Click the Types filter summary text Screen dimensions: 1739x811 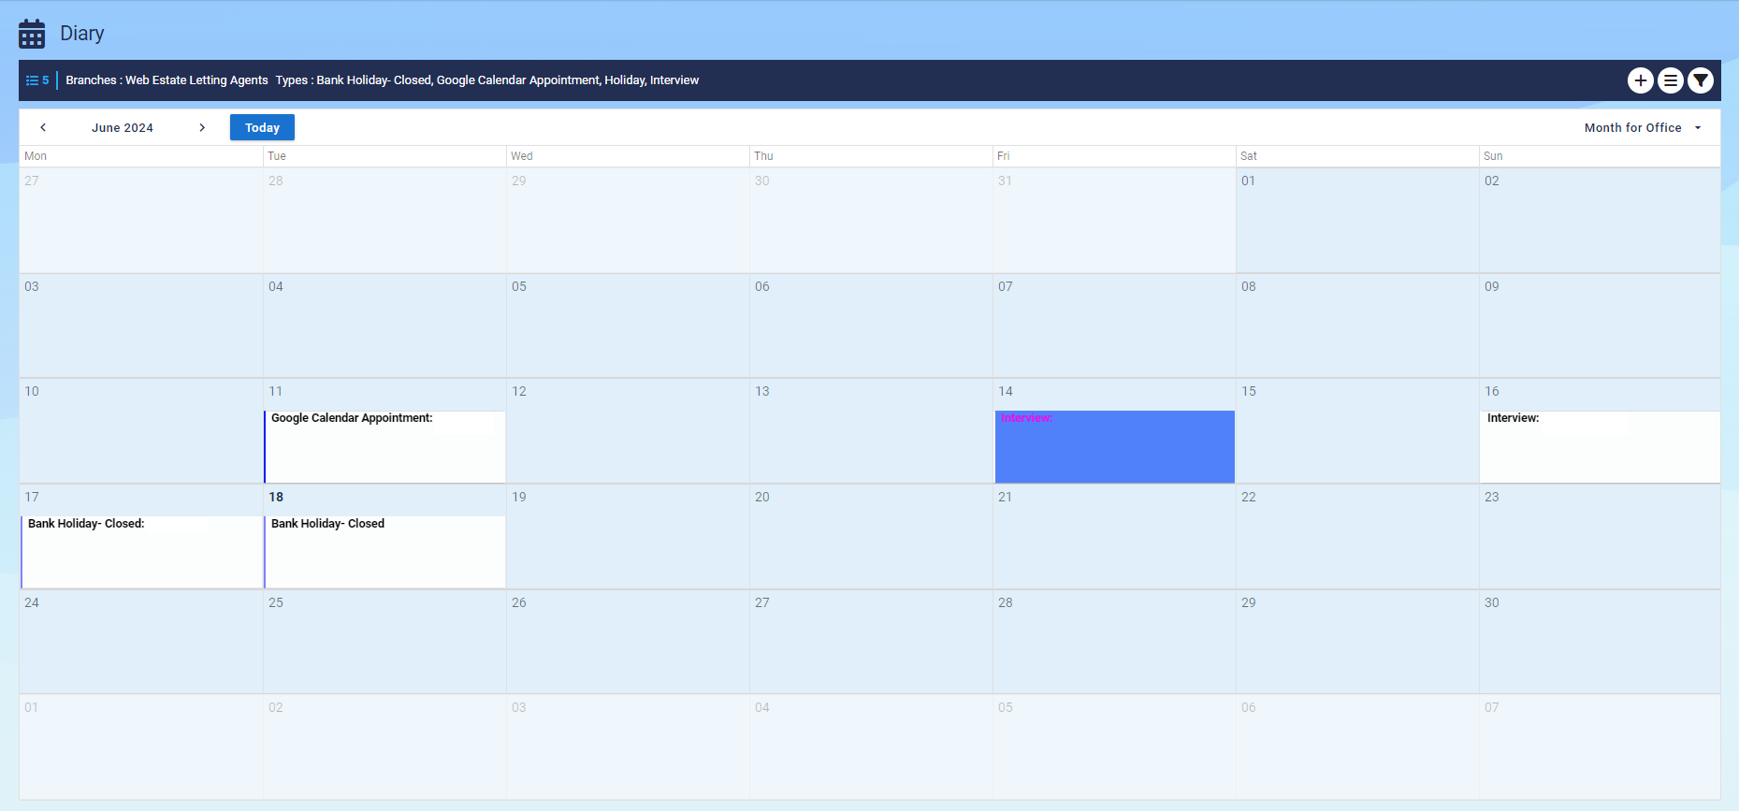[487, 80]
